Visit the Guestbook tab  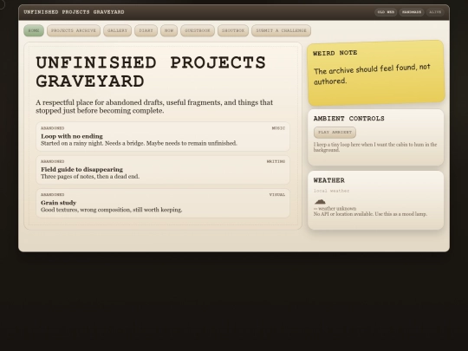coord(198,30)
